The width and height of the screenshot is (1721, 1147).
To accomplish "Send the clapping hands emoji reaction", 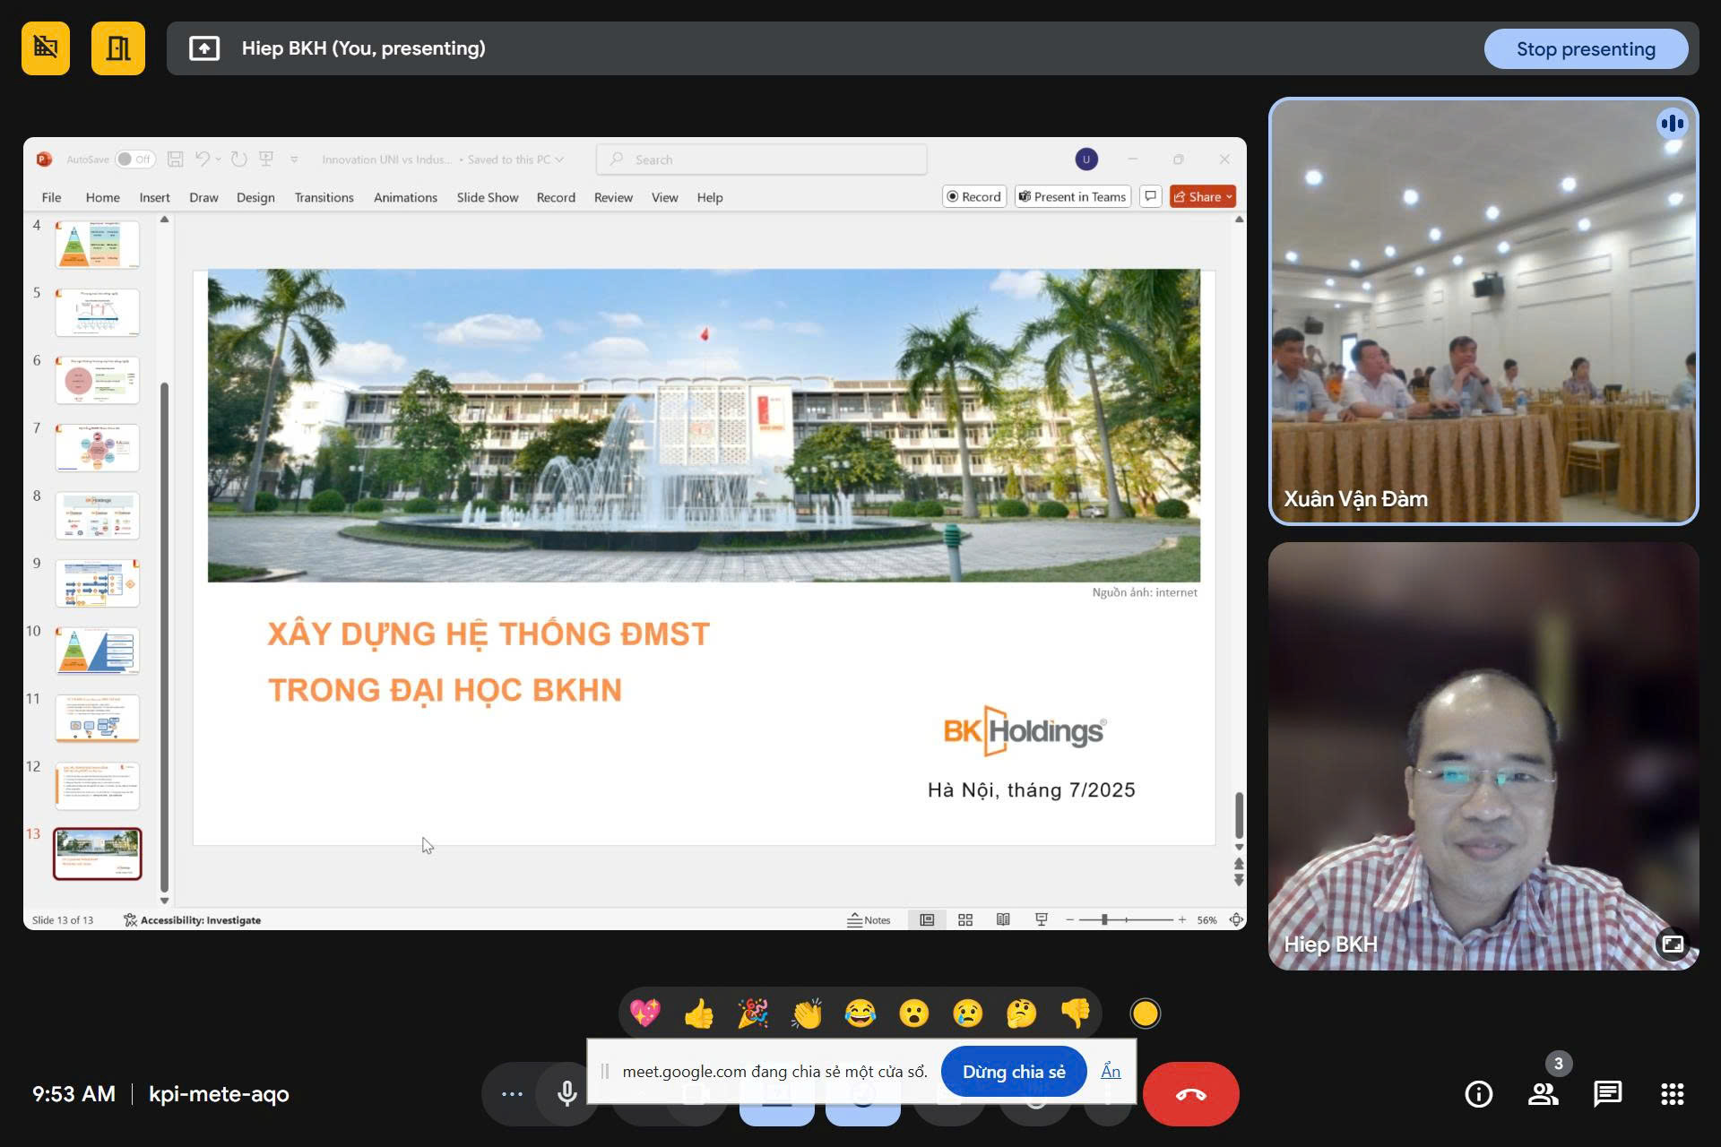I will 806,1013.
